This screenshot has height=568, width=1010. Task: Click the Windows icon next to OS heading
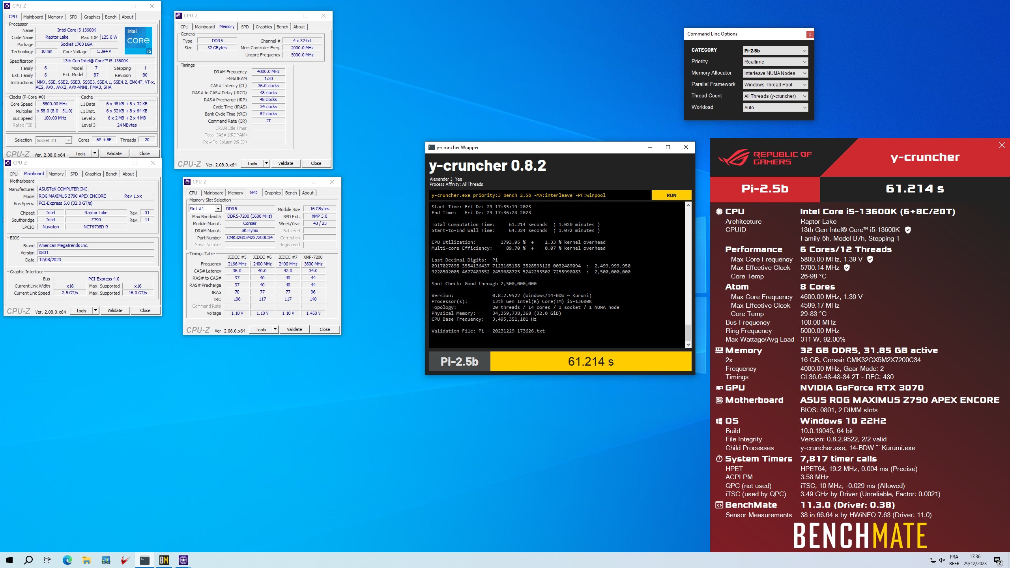coord(719,421)
